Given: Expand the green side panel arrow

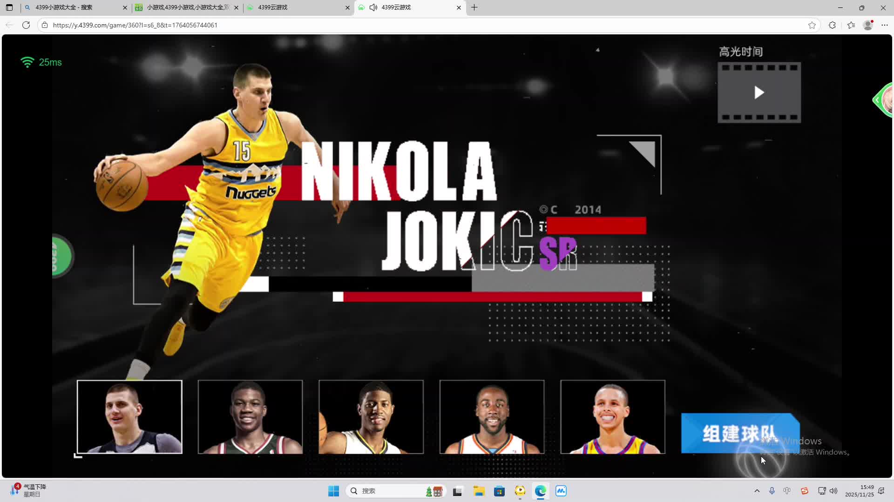Looking at the screenshot, I should pos(877,99).
